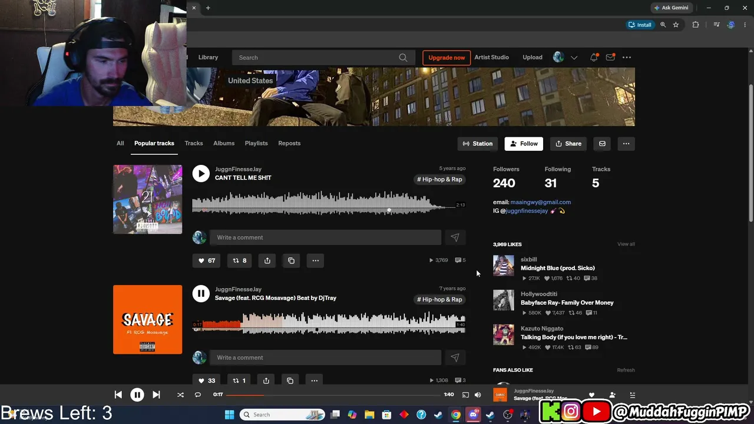Open the All tab
The height and width of the screenshot is (424, 754).
click(x=120, y=143)
